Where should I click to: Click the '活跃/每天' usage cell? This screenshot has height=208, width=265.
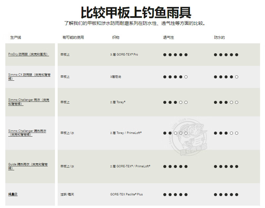click(67, 194)
